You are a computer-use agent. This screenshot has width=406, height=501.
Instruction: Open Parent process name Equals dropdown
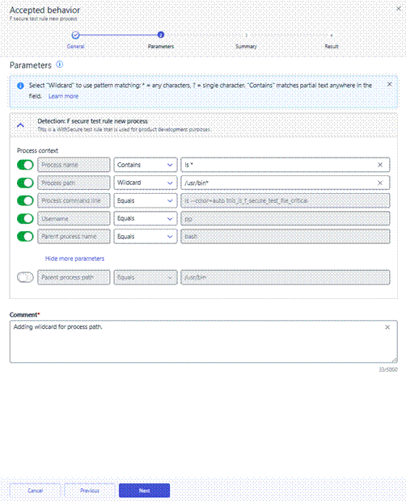(146, 237)
